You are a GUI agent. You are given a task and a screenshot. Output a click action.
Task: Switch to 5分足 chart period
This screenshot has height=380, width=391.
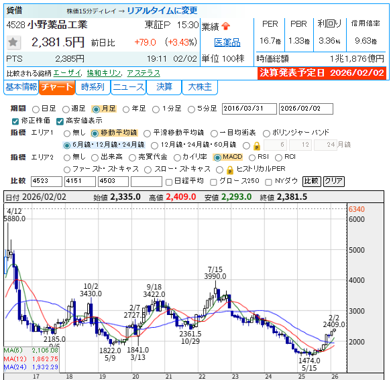click(x=191, y=109)
